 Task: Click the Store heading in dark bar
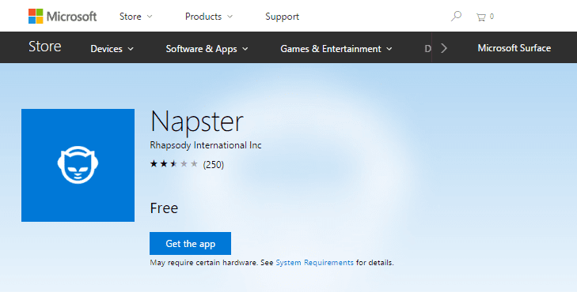(45, 47)
